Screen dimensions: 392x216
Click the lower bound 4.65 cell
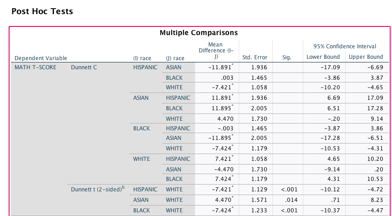click(333, 159)
